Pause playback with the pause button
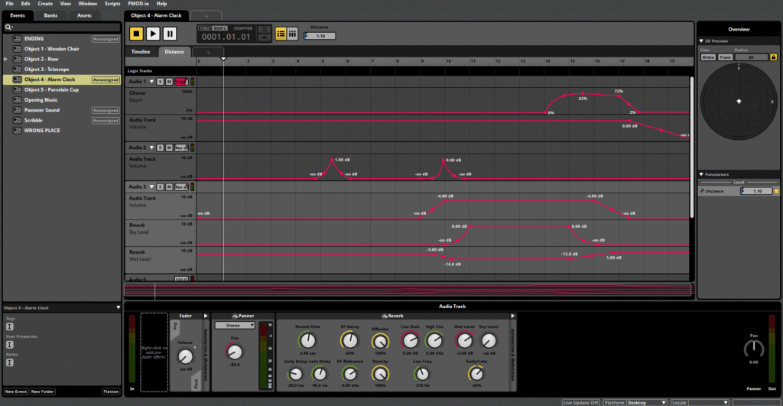The width and height of the screenshot is (783, 406). (x=170, y=34)
